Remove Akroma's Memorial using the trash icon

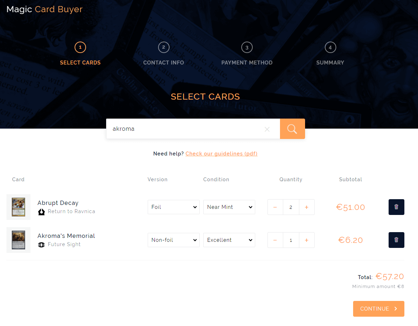(396, 240)
